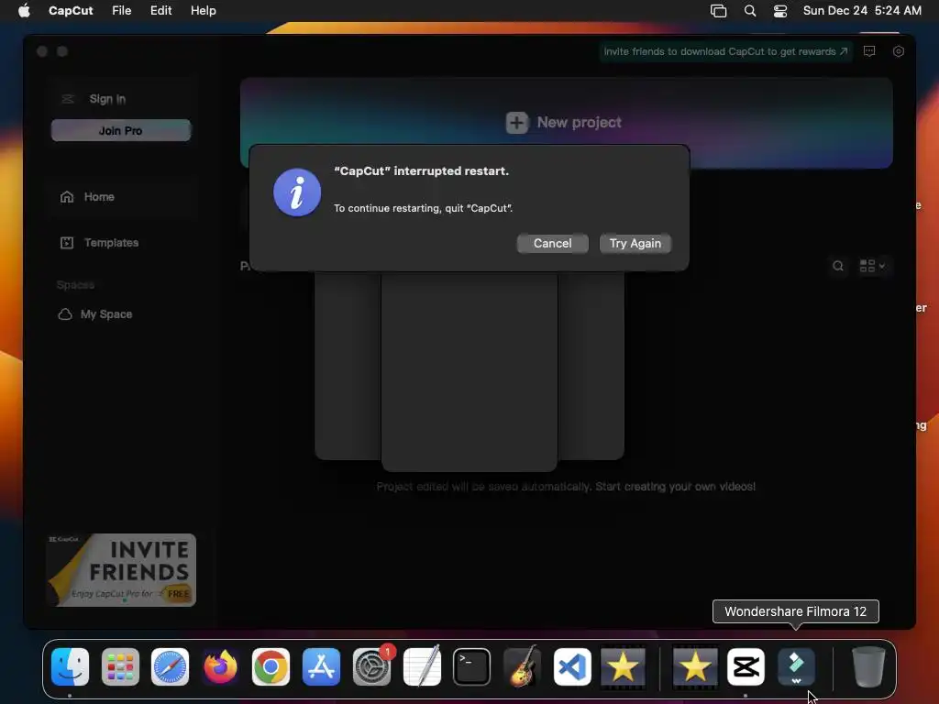Open iMovie star icon left of Dock divider
Screen dimensions: 939x704
pyautogui.click(x=623, y=667)
